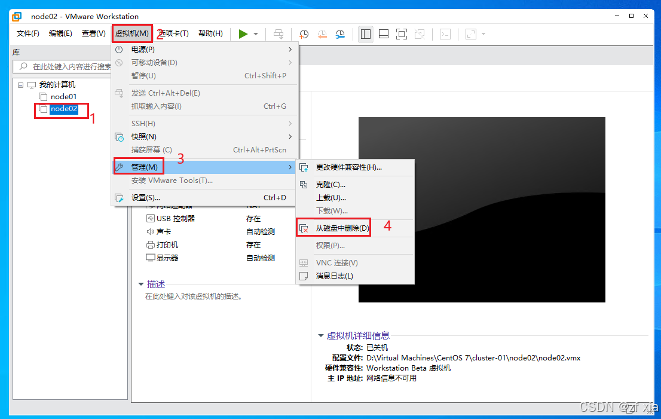Open the 帮助(H) menu
661x419 pixels.
tap(210, 33)
